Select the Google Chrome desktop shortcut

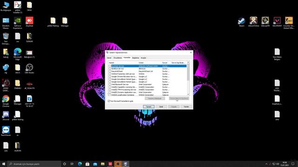[6, 101]
